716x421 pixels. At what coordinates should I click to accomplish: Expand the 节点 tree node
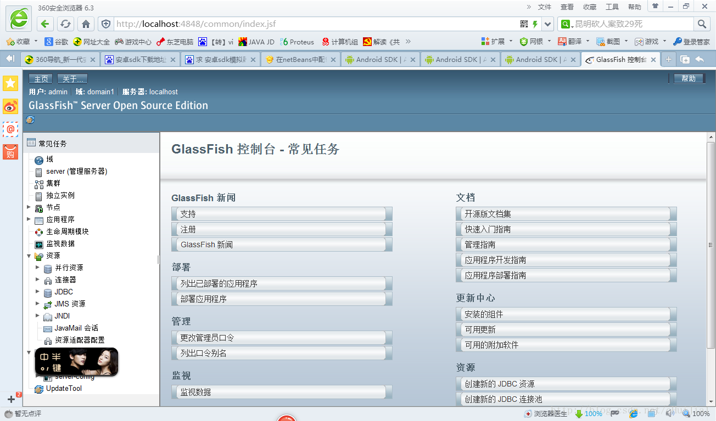(29, 207)
